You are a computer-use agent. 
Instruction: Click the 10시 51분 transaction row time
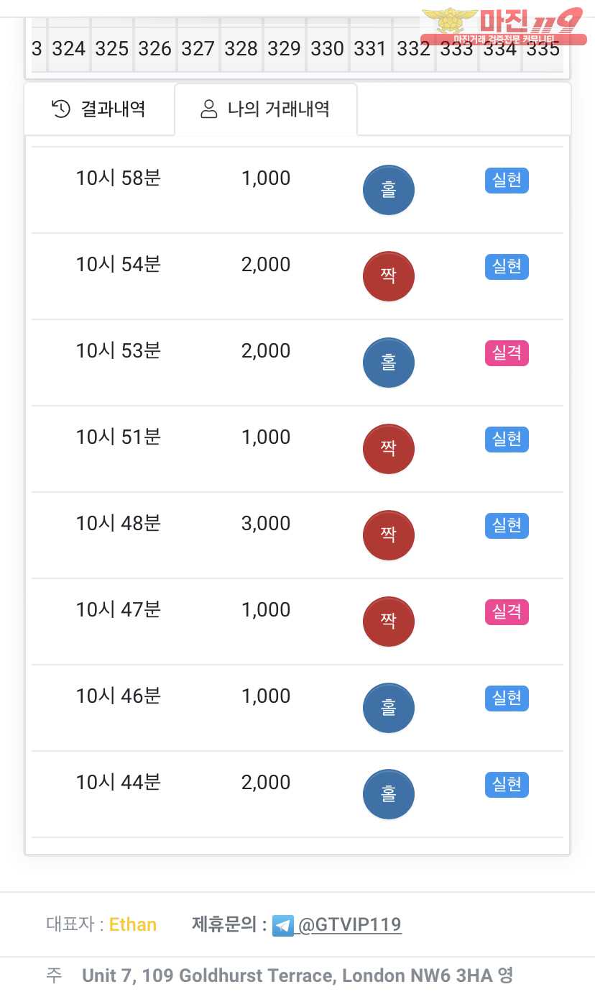click(x=119, y=437)
